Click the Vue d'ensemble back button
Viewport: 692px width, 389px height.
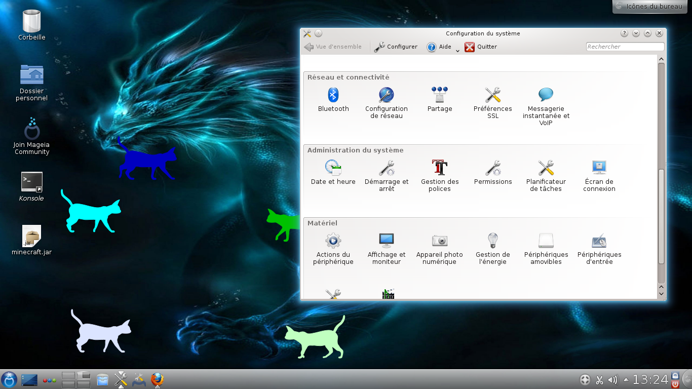click(333, 47)
